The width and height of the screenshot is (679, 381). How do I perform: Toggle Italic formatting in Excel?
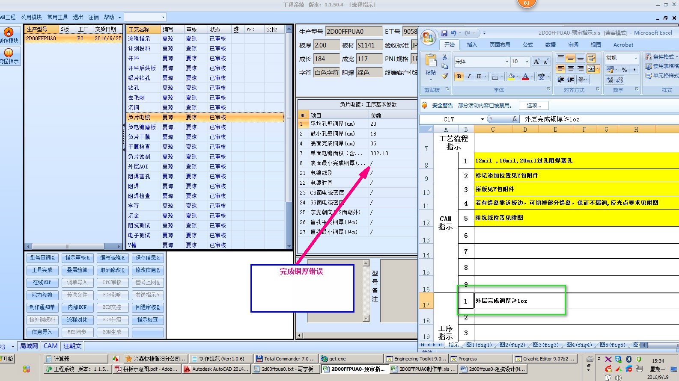point(469,77)
